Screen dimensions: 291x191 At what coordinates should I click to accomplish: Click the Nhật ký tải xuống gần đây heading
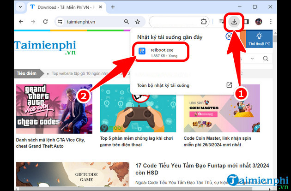[x=170, y=37]
